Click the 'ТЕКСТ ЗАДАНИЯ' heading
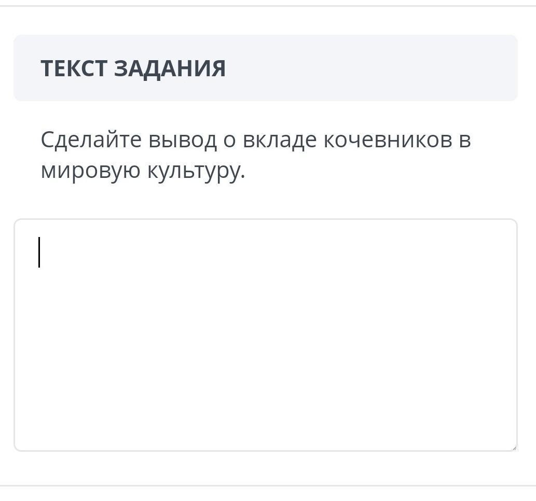Screen dimensions: 536x501 tap(133, 68)
